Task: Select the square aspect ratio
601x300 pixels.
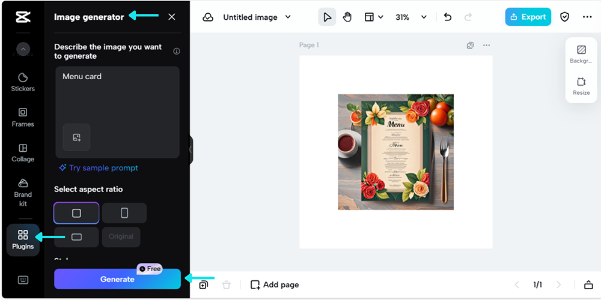Action: point(77,213)
